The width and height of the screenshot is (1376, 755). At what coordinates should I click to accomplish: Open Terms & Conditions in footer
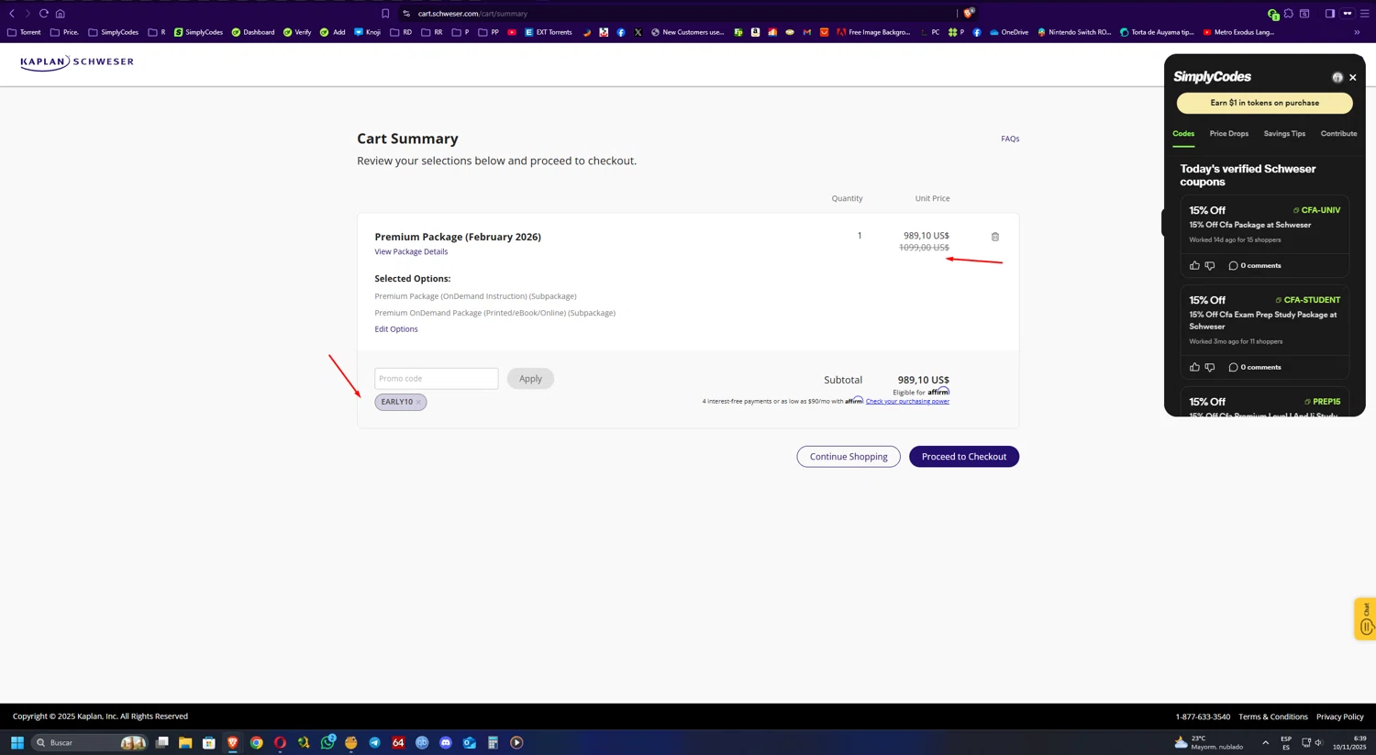[x=1273, y=716]
